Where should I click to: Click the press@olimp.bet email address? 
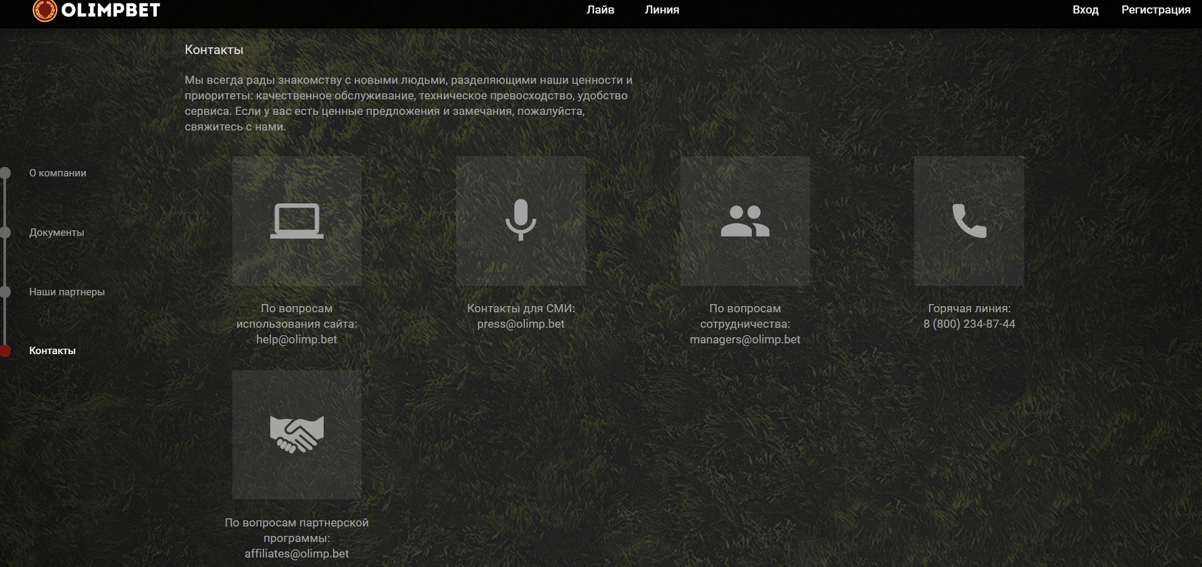[520, 324]
